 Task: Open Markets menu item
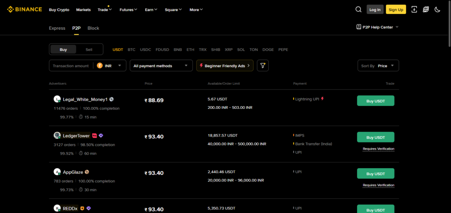point(83,10)
